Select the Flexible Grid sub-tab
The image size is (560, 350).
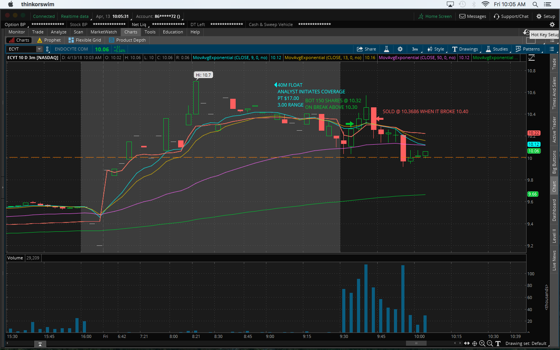[85, 40]
